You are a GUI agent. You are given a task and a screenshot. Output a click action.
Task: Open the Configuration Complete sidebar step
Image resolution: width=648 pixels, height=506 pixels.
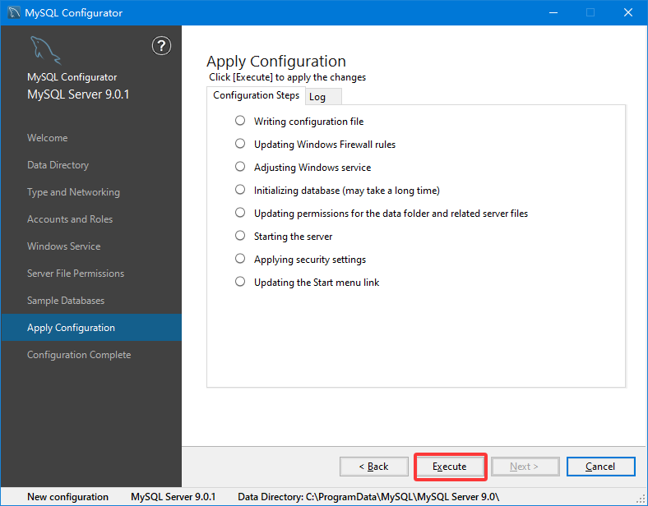pyautogui.click(x=79, y=355)
